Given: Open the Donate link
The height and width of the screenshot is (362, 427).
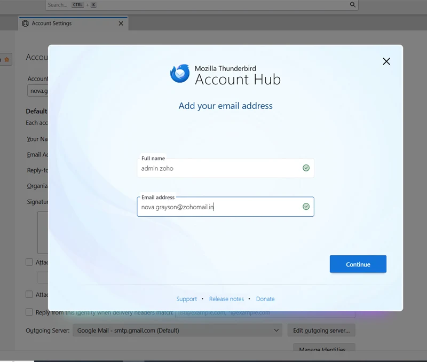Looking at the screenshot, I should click(x=265, y=299).
